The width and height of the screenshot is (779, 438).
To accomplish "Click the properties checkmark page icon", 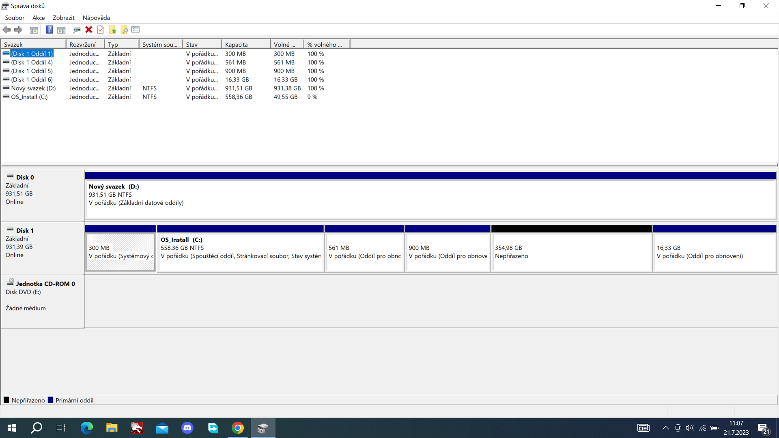I will [x=101, y=30].
